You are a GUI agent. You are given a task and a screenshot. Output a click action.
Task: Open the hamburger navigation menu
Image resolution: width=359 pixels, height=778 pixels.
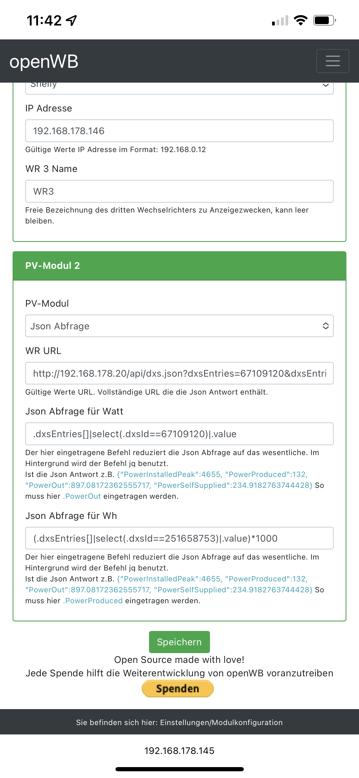332,61
